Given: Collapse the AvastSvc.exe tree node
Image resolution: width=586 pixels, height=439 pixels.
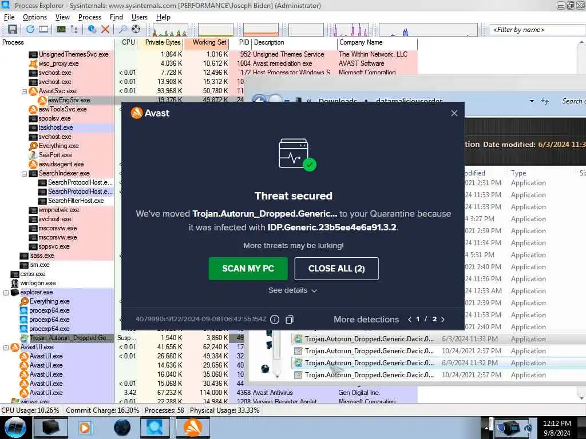Looking at the screenshot, I should [x=24, y=91].
